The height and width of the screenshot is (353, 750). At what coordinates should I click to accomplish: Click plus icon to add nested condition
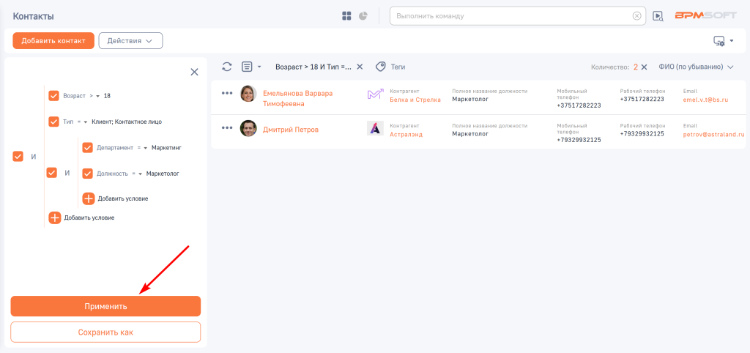tap(89, 198)
